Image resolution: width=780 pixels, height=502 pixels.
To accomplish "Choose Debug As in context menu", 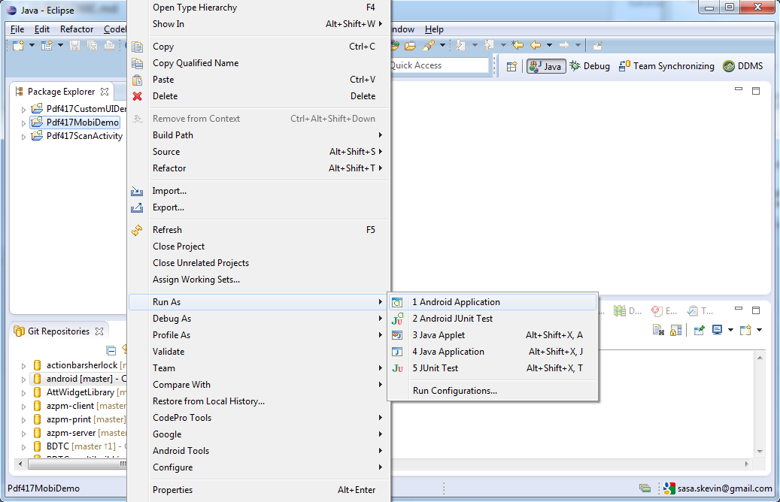I will pos(258,319).
